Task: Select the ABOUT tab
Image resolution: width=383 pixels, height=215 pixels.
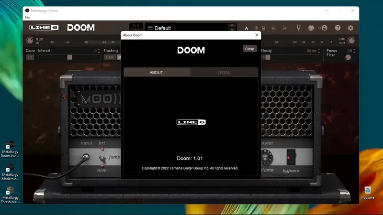Action: (x=157, y=73)
